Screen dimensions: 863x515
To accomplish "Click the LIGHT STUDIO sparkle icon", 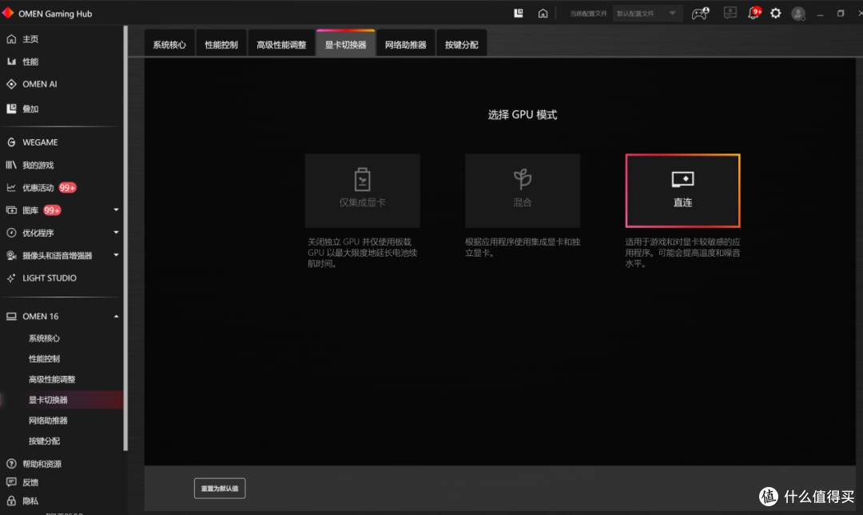I will [11, 278].
